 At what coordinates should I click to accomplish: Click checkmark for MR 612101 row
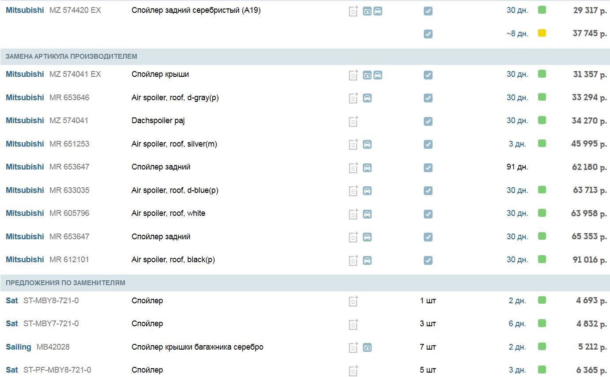428,260
